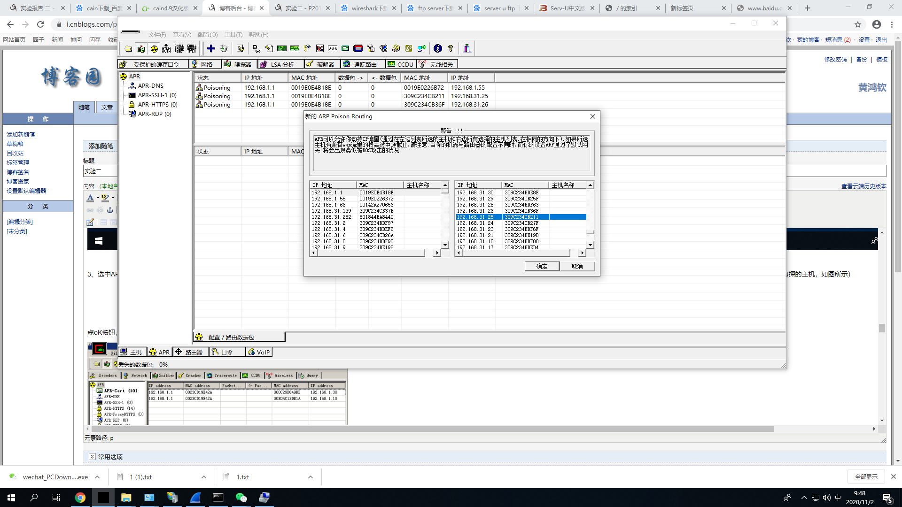Open the 配置(O) menu
Screen dimensions: 902x507
(208, 35)
